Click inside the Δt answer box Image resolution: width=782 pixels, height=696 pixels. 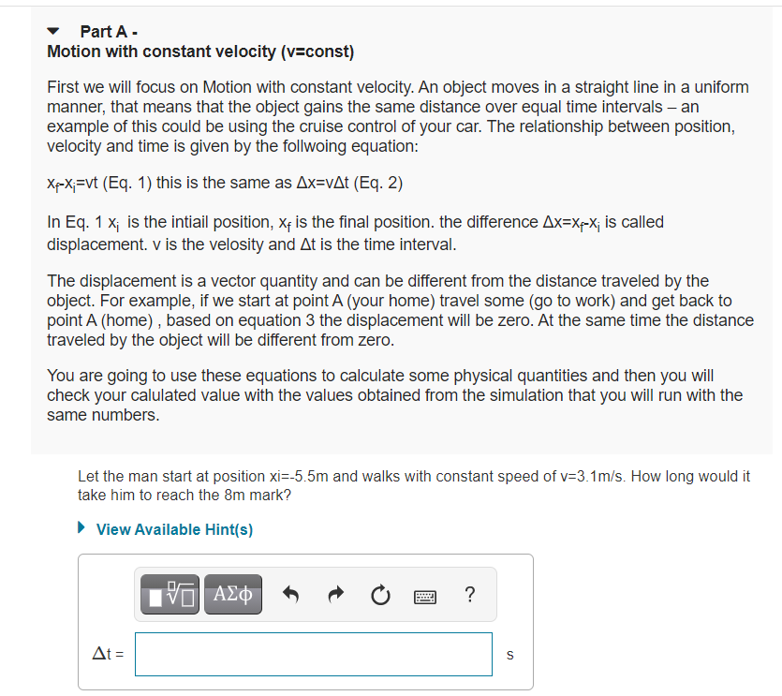click(x=314, y=654)
